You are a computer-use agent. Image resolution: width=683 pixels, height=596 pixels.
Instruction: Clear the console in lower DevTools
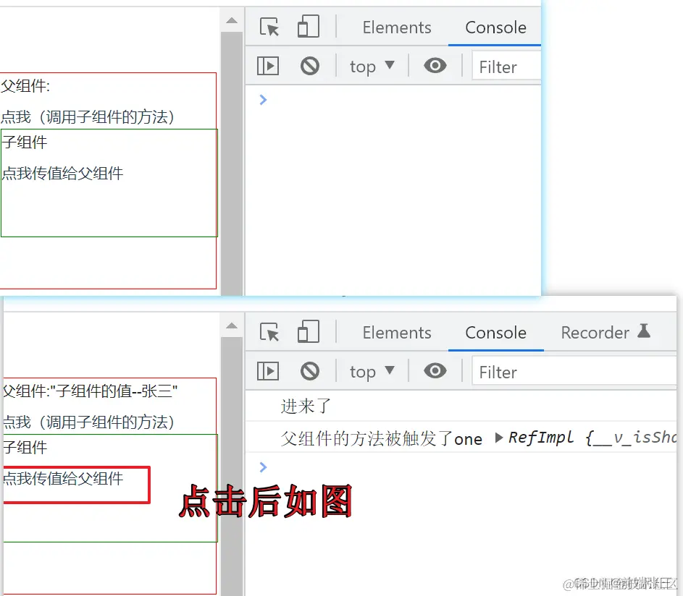310,370
